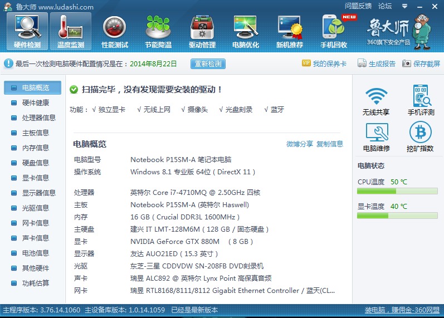Open the 论坛 forum link
This screenshot has width=444, height=318.
pos(385,6)
